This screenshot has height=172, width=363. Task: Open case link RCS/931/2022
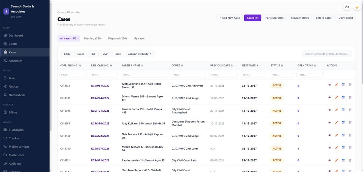pyautogui.click(x=100, y=86)
